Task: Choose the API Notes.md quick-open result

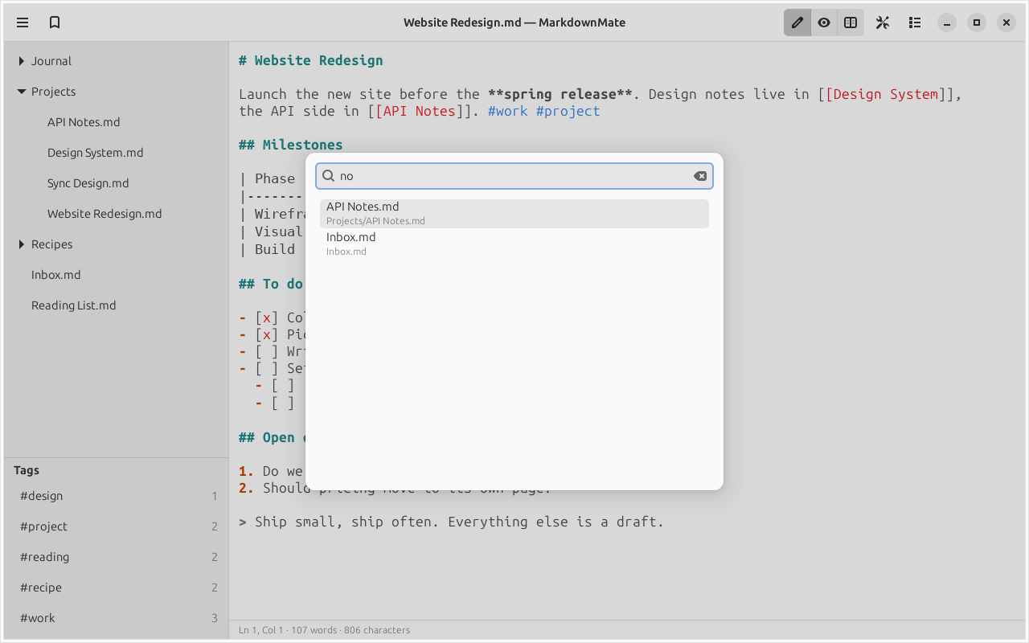Action: coord(514,214)
